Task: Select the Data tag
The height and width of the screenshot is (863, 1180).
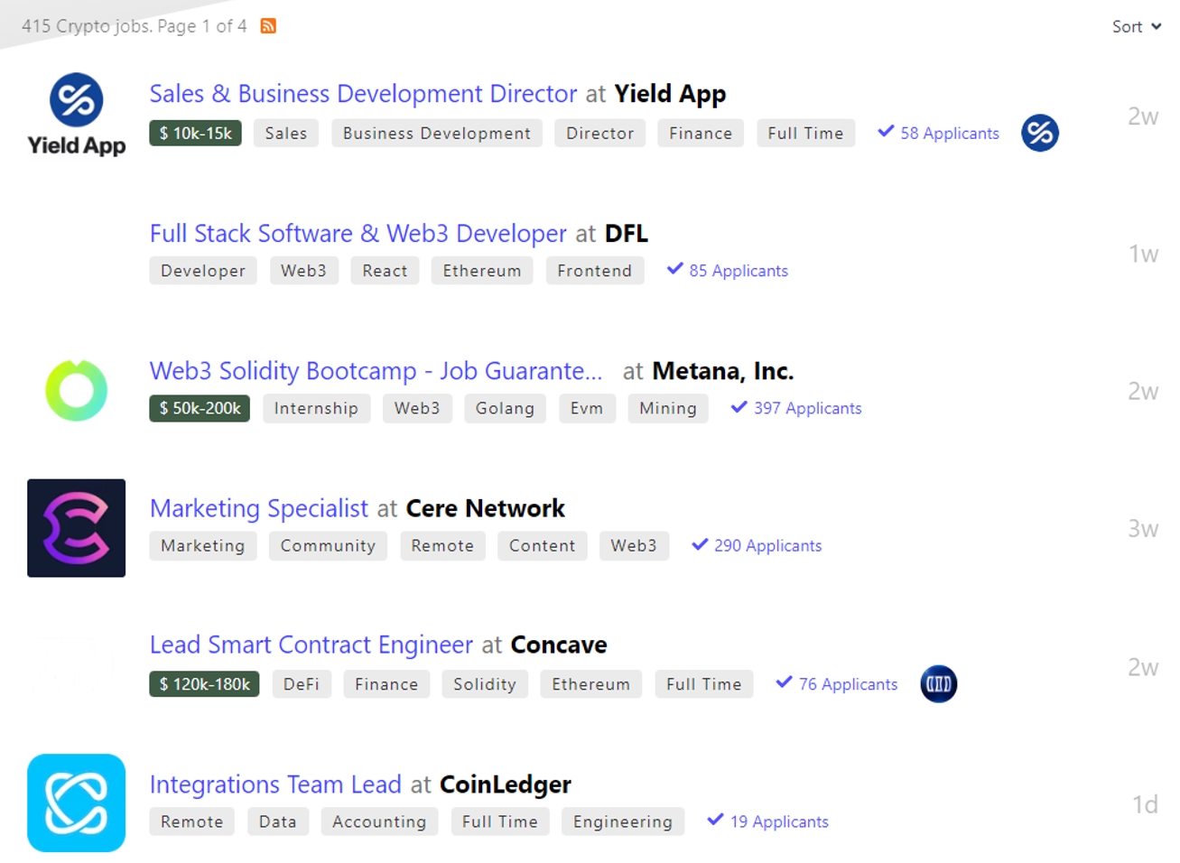Action: pyautogui.click(x=278, y=821)
